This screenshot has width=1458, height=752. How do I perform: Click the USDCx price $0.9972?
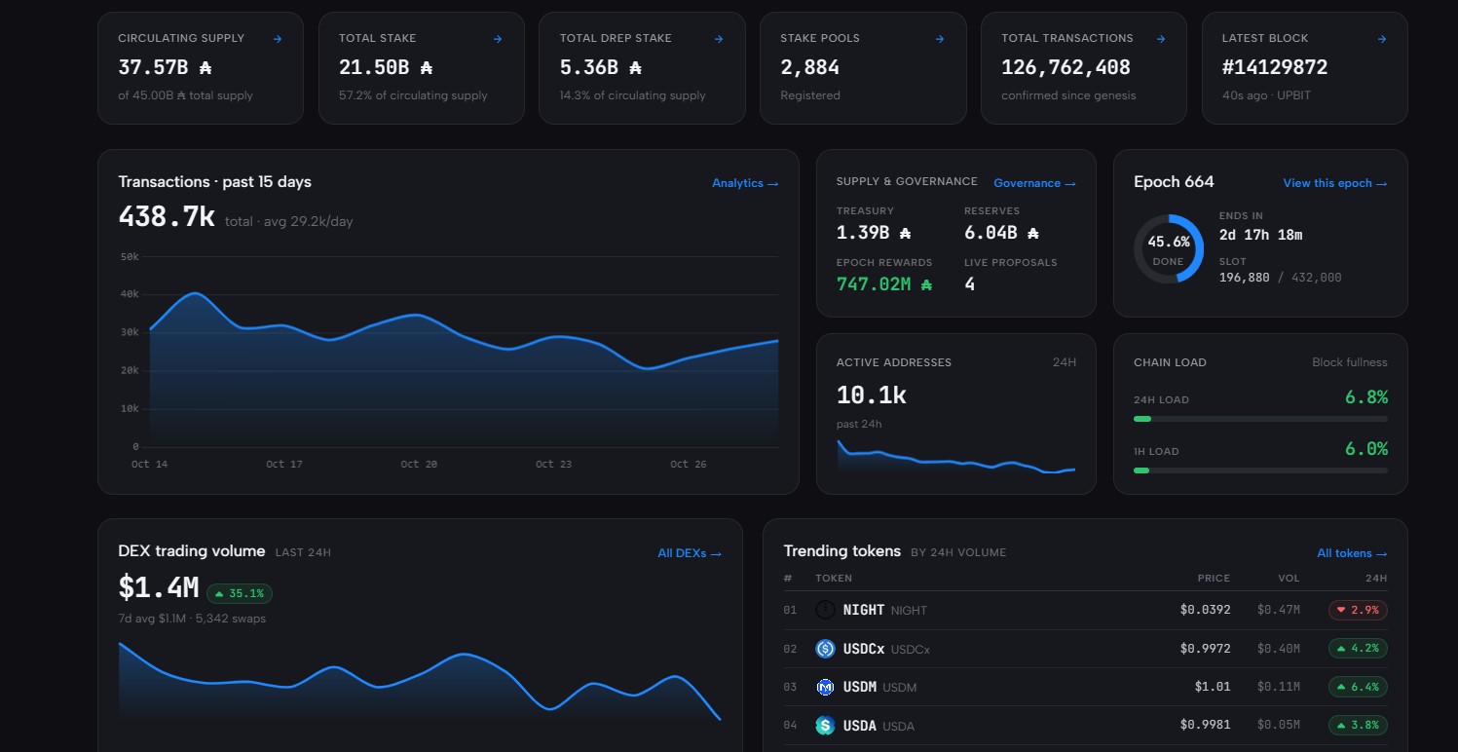pos(1205,649)
